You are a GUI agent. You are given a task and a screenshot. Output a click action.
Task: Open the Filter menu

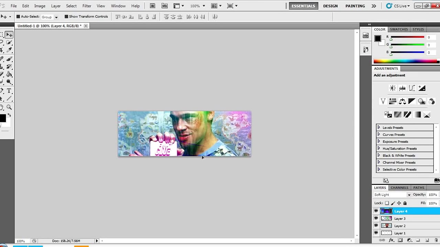pos(87,6)
